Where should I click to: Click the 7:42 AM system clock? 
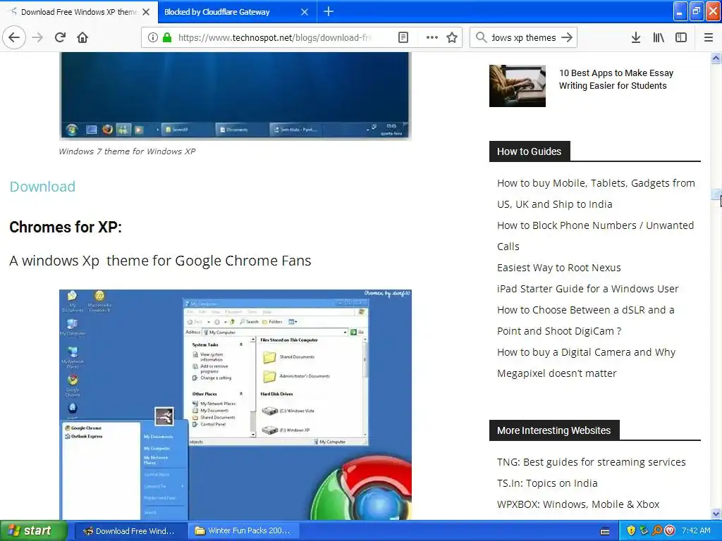tap(696, 531)
